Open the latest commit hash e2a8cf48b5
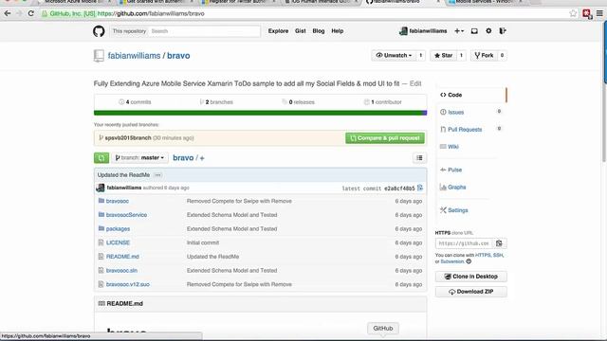607x341 pixels. tap(399, 188)
